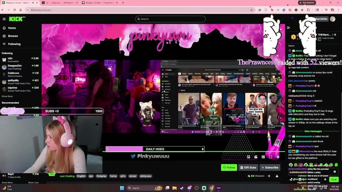Send message with Chat button

tap(334, 179)
